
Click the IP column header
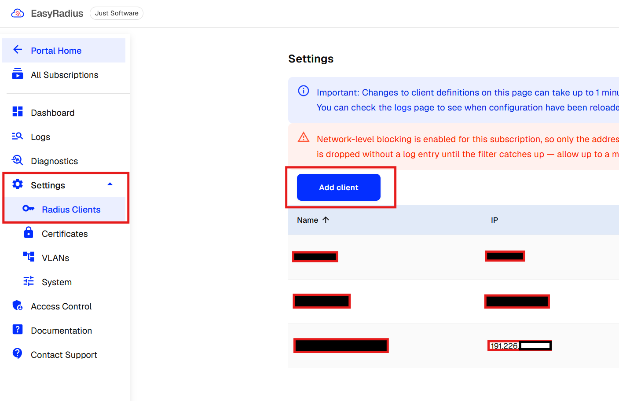[494, 220]
